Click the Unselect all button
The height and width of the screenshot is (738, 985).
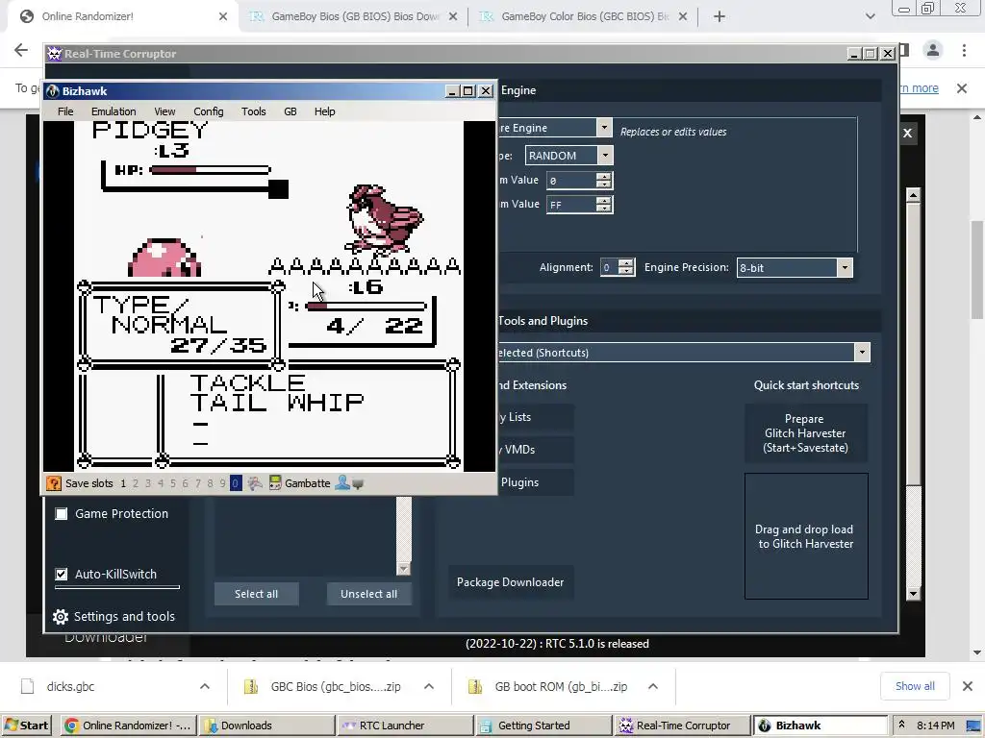pos(368,594)
